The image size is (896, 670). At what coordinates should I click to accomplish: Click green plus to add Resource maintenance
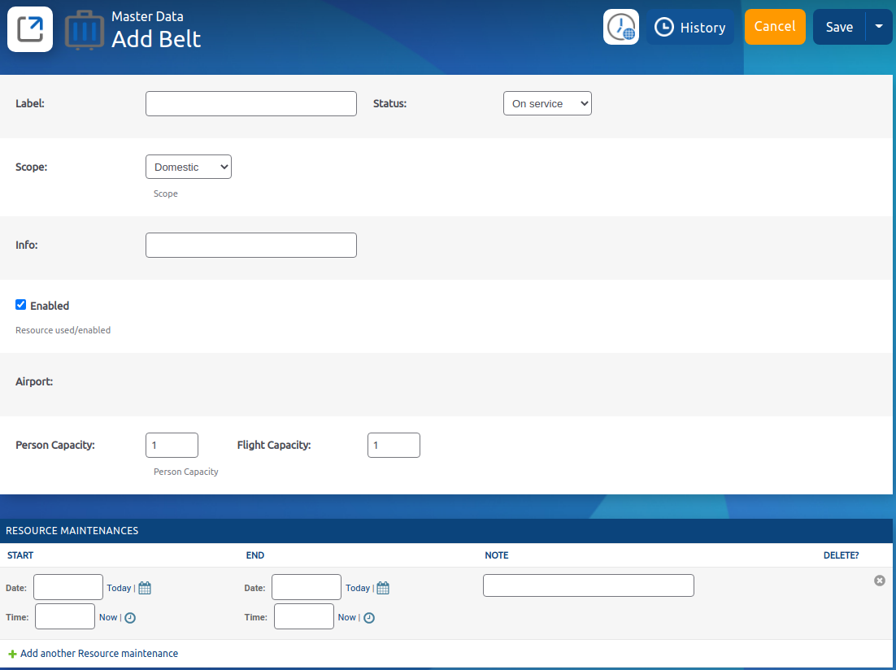[12, 654]
